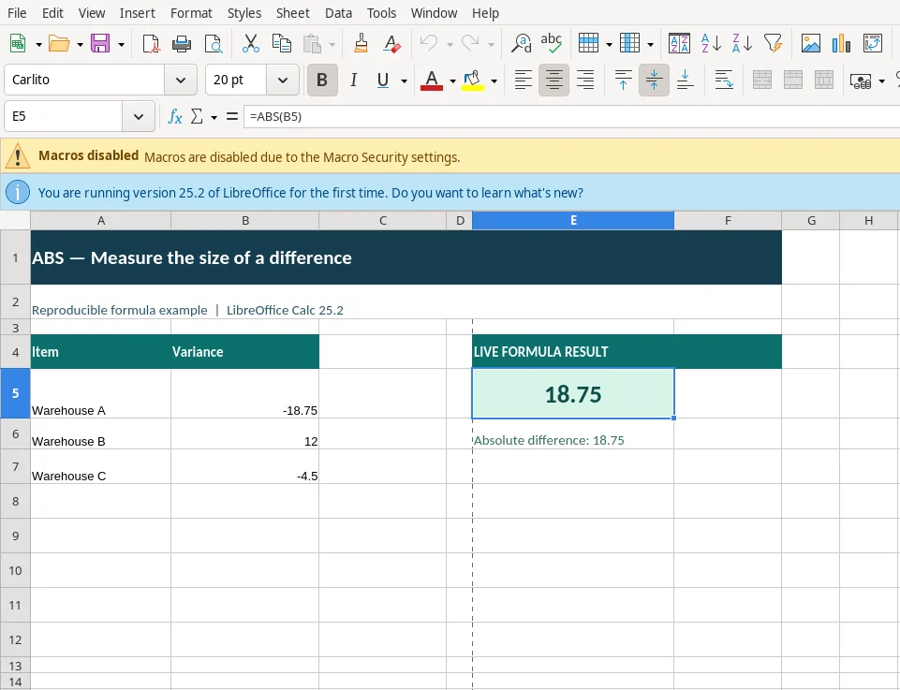Select row 5 header
This screenshot has width=900, height=690.
point(16,393)
